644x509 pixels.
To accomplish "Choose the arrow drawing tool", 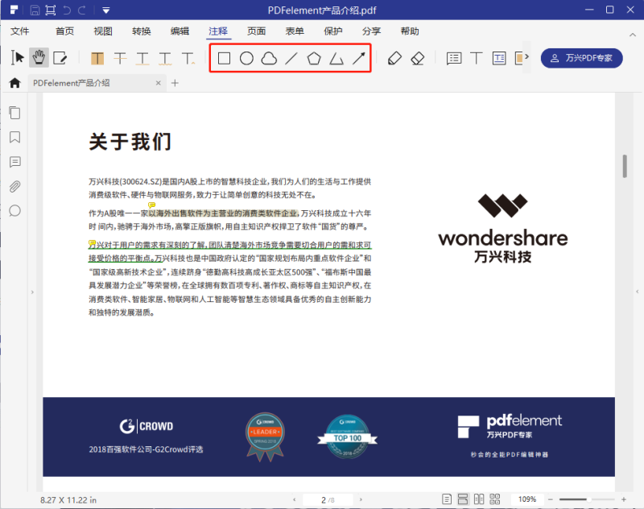I will (x=359, y=58).
